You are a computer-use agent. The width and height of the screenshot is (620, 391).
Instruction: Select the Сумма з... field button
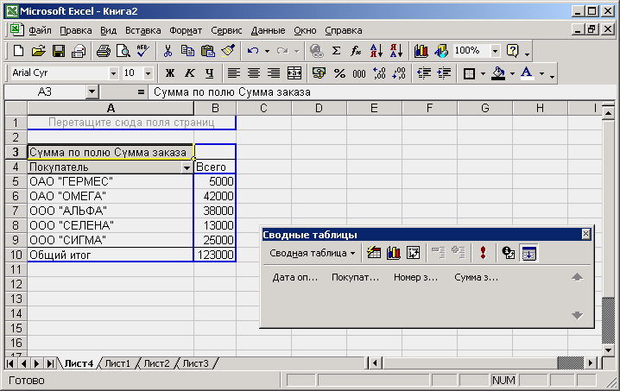click(x=476, y=278)
